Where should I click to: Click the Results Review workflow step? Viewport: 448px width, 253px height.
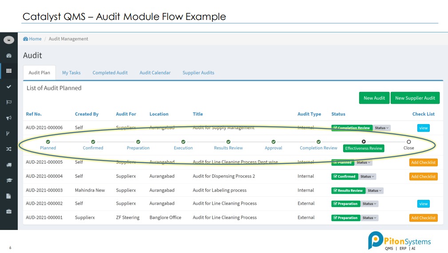[x=228, y=148]
